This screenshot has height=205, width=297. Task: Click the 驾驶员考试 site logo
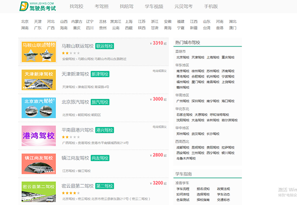coord(38,6)
